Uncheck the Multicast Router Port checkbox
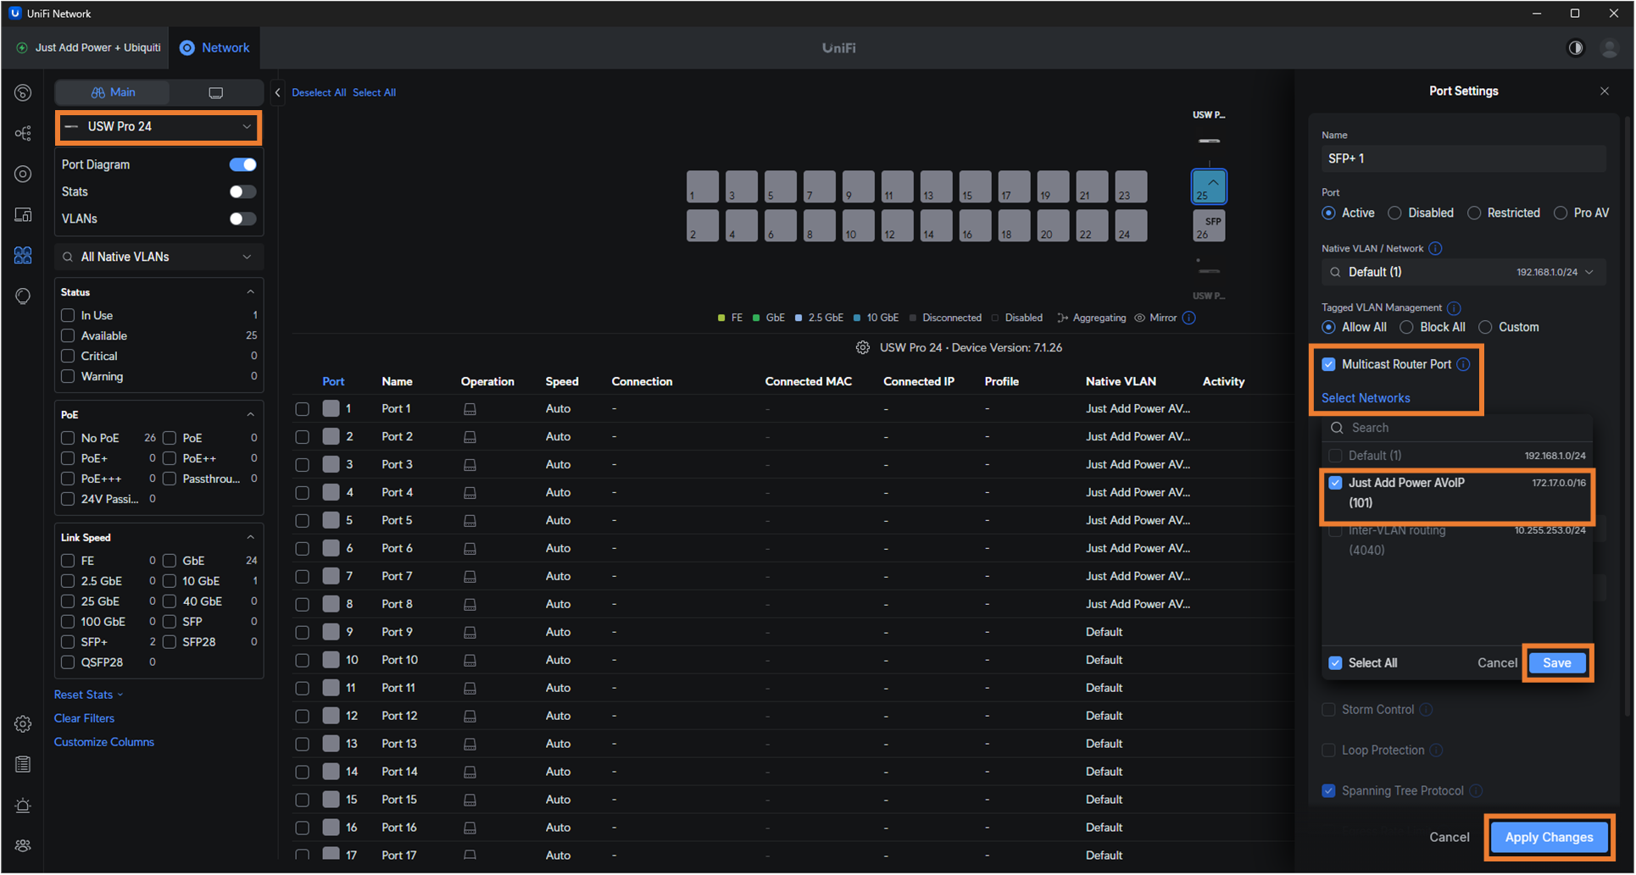The height and width of the screenshot is (875, 1636). tap(1328, 364)
